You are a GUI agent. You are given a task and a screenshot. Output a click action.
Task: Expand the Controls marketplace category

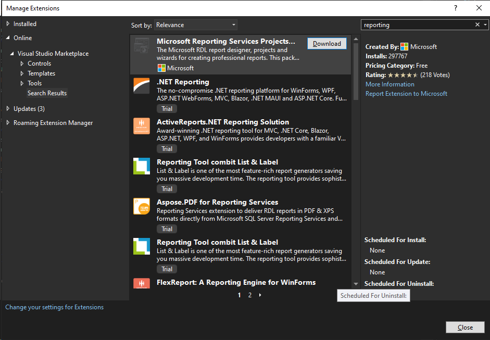click(x=22, y=64)
